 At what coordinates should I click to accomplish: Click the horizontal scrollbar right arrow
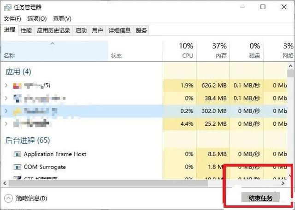click(283, 183)
